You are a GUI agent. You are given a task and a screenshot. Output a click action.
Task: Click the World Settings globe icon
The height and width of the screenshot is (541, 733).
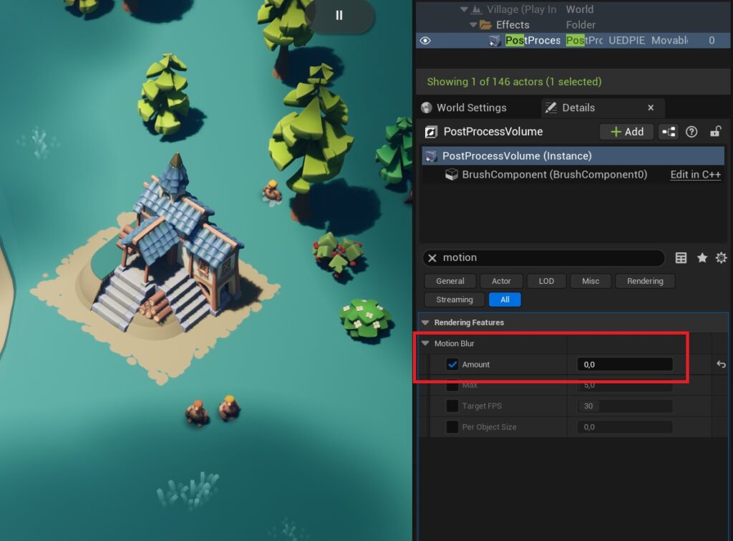pyautogui.click(x=427, y=107)
